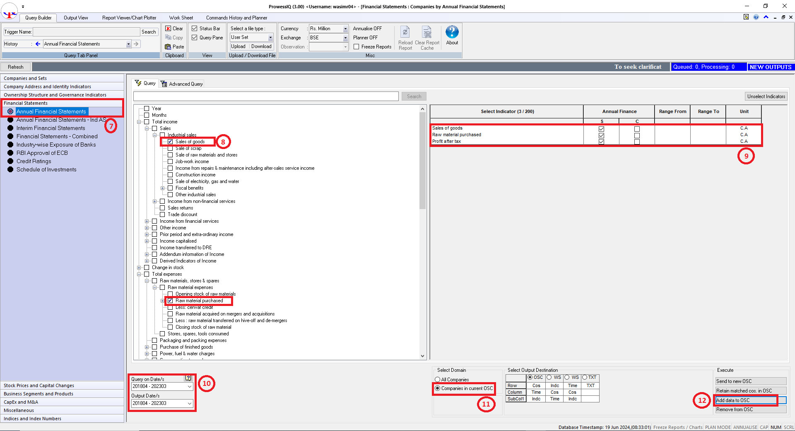Switch to Report Viewer/Chart Plotter tab
Image resolution: width=795 pixels, height=431 pixels.
pyautogui.click(x=129, y=18)
